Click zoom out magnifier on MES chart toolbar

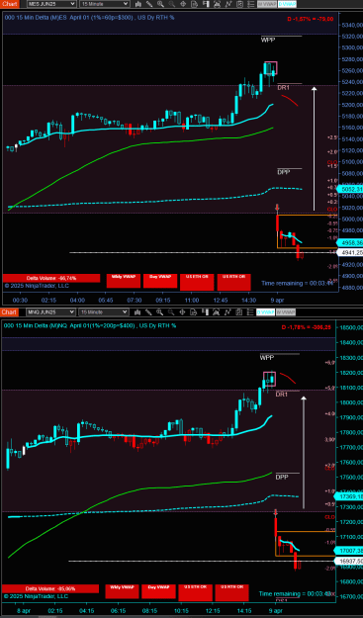pyautogui.click(x=172, y=4)
